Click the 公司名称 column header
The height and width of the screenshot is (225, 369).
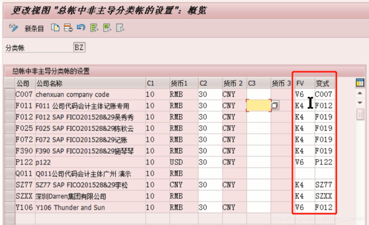pos(91,83)
